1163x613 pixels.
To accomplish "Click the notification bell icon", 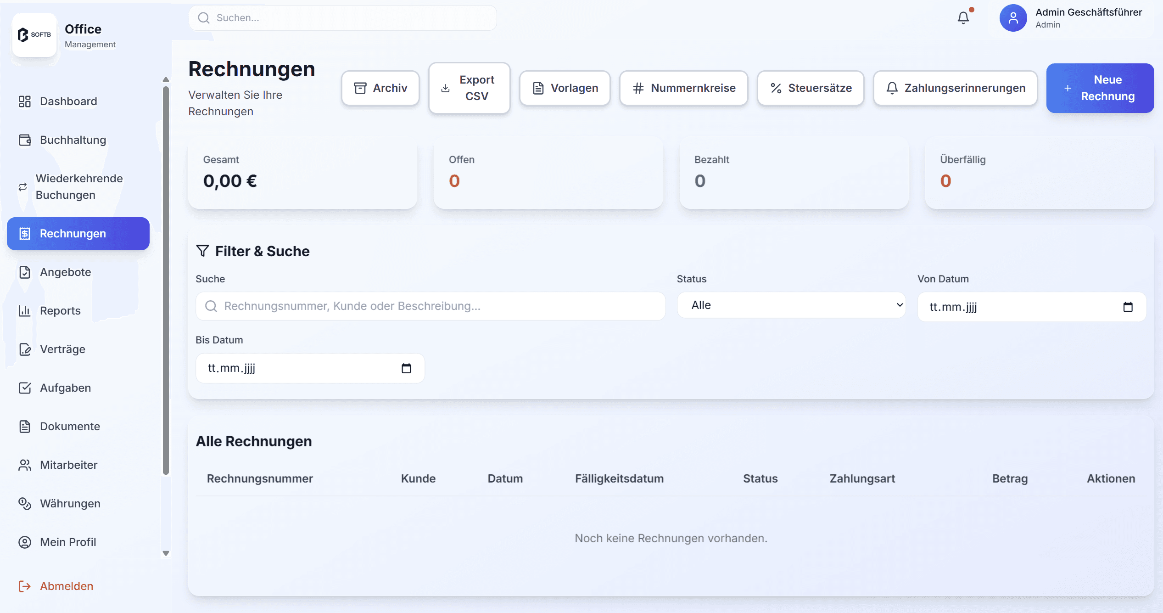I will (x=963, y=18).
